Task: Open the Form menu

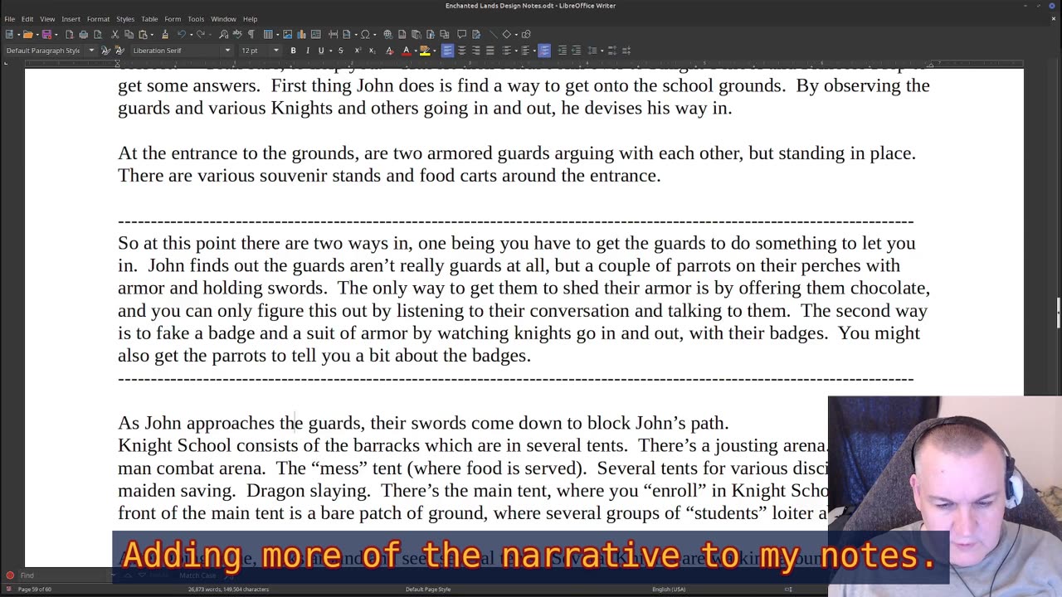Action: [173, 18]
